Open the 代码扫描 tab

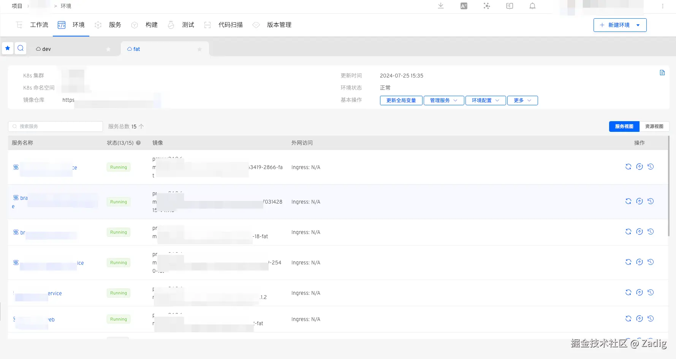223,25
